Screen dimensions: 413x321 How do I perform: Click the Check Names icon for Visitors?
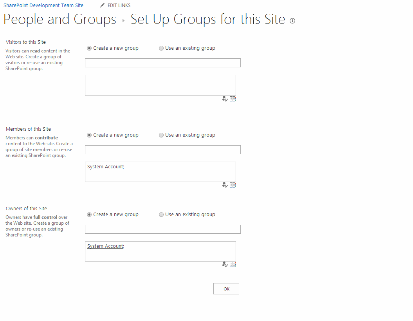(225, 99)
